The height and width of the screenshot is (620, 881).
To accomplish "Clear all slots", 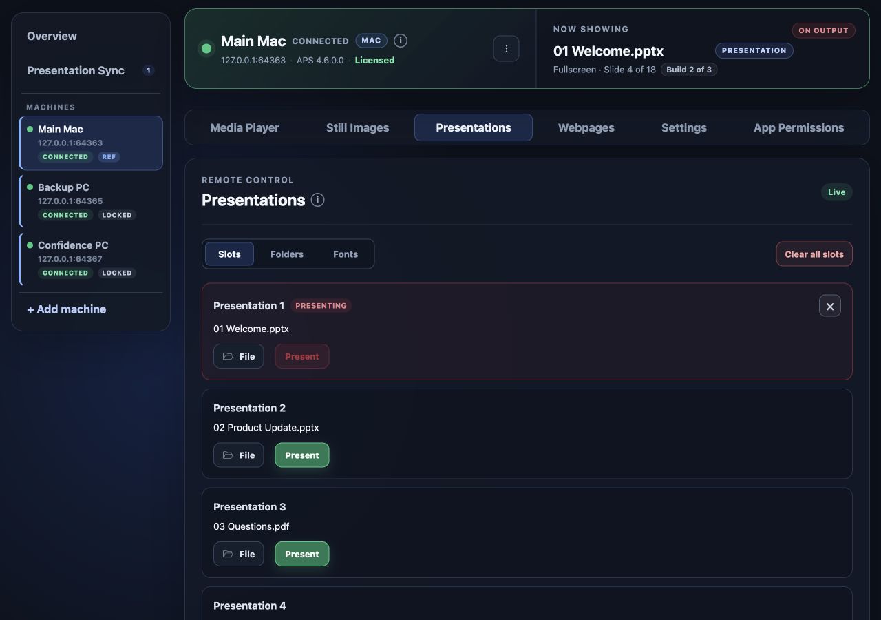I will pos(814,254).
